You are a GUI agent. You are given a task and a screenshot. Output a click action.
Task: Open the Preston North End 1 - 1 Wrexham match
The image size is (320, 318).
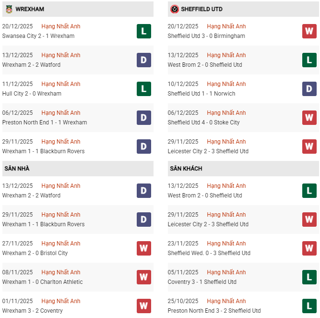(45, 122)
